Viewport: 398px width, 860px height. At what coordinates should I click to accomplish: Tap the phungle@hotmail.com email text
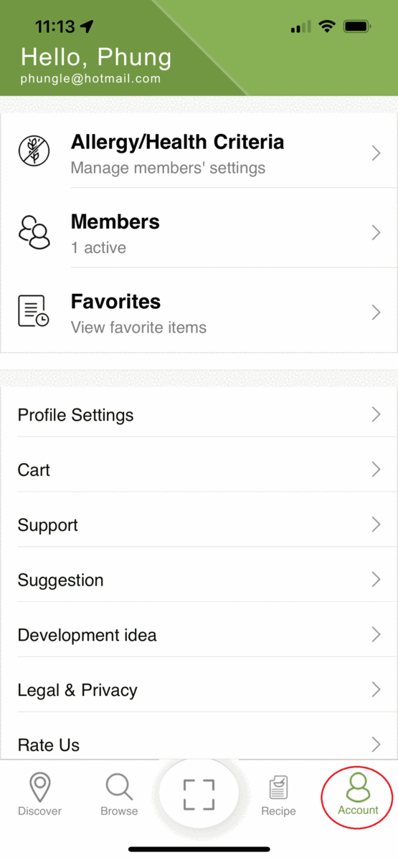(x=90, y=79)
